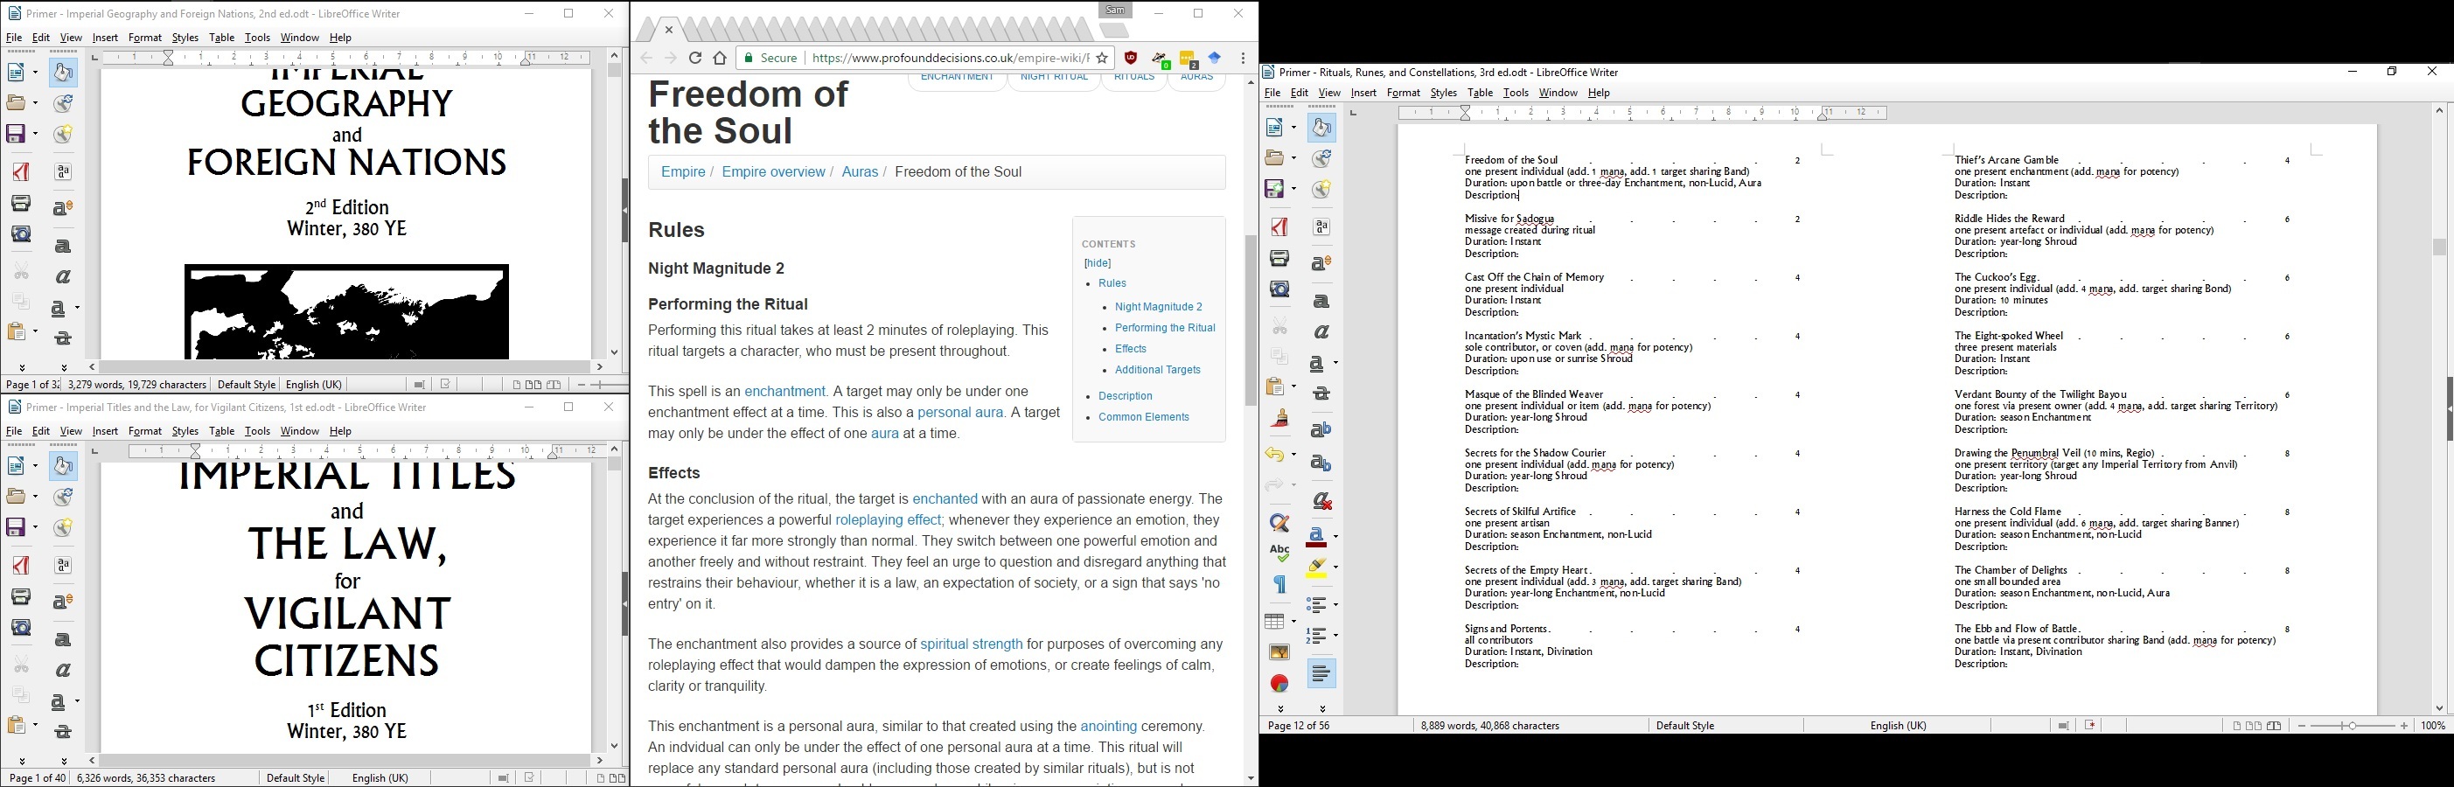Click the browser URL address field

click(948, 58)
